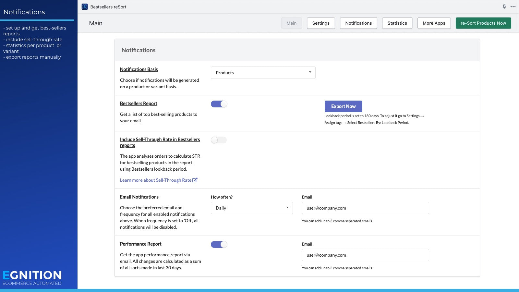The width and height of the screenshot is (519, 292).
Task: Disable the Bestsellers Report toggle
Action: click(219, 104)
